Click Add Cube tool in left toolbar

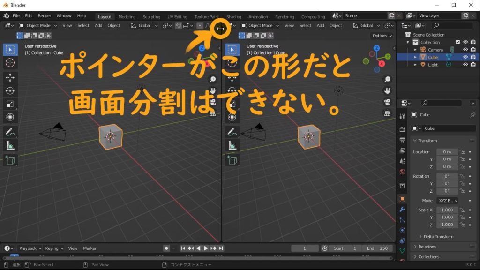coord(10,161)
